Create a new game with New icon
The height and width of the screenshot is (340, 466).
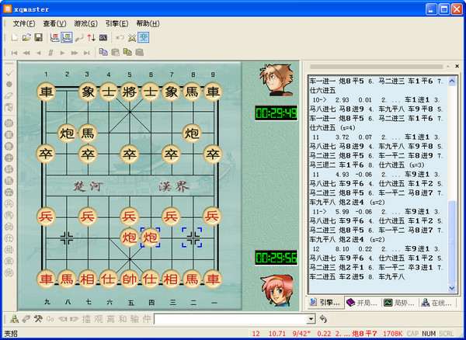click(14, 37)
